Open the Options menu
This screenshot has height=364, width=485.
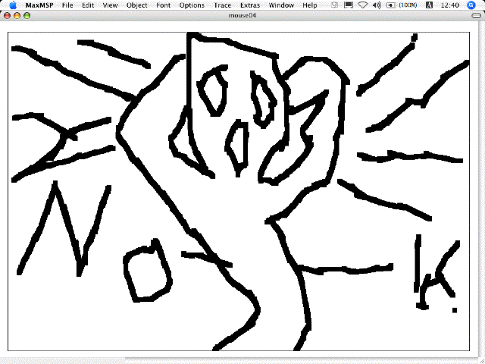coord(192,5)
